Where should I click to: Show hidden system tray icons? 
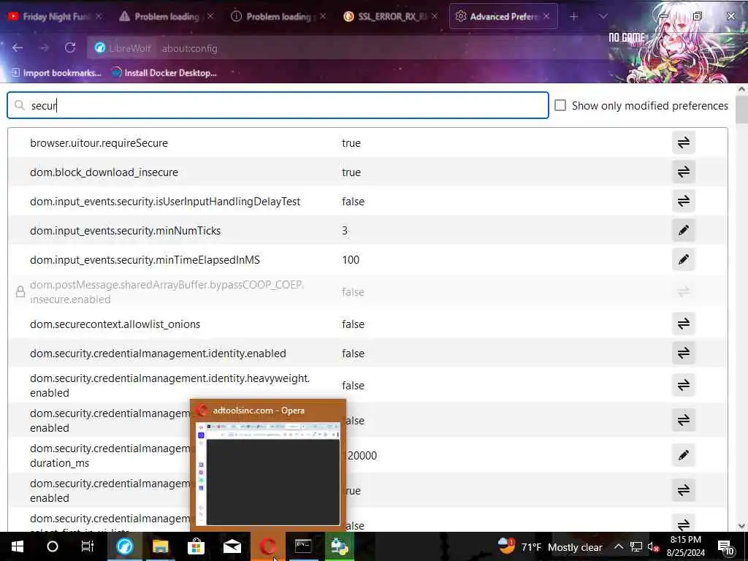pyautogui.click(x=618, y=546)
